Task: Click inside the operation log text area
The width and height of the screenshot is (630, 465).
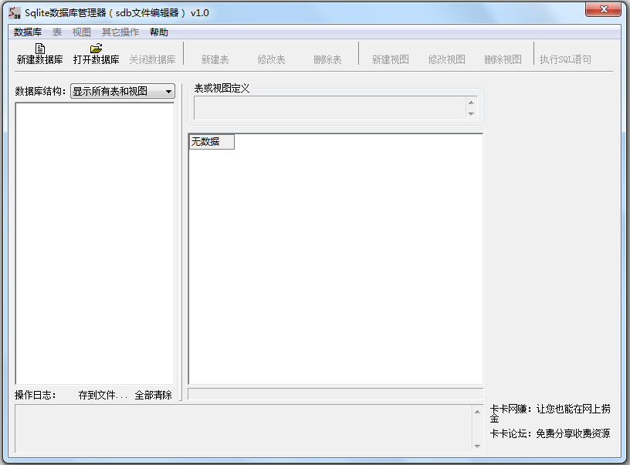Action: tap(243, 429)
